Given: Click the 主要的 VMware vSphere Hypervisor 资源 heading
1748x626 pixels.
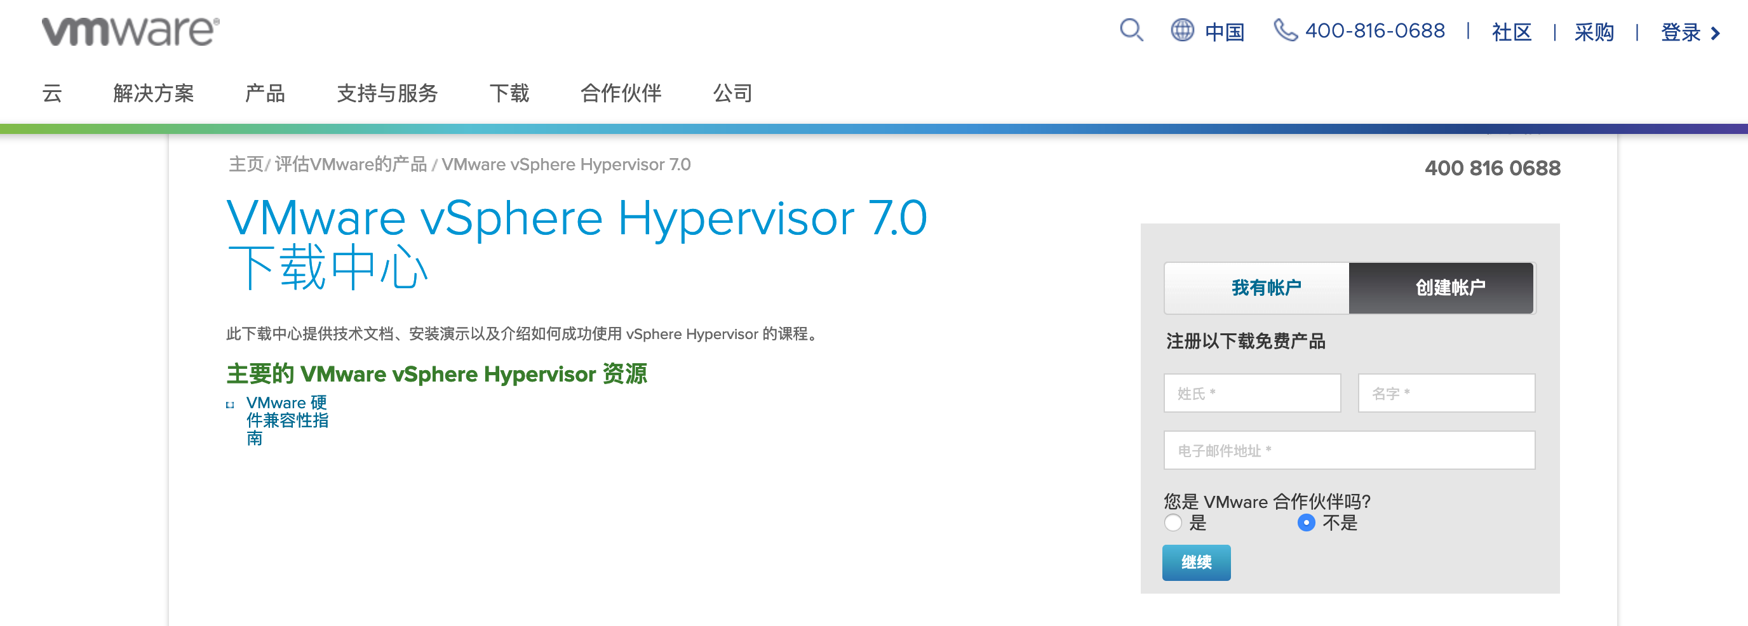Looking at the screenshot, I should click(x=437, y=375).
